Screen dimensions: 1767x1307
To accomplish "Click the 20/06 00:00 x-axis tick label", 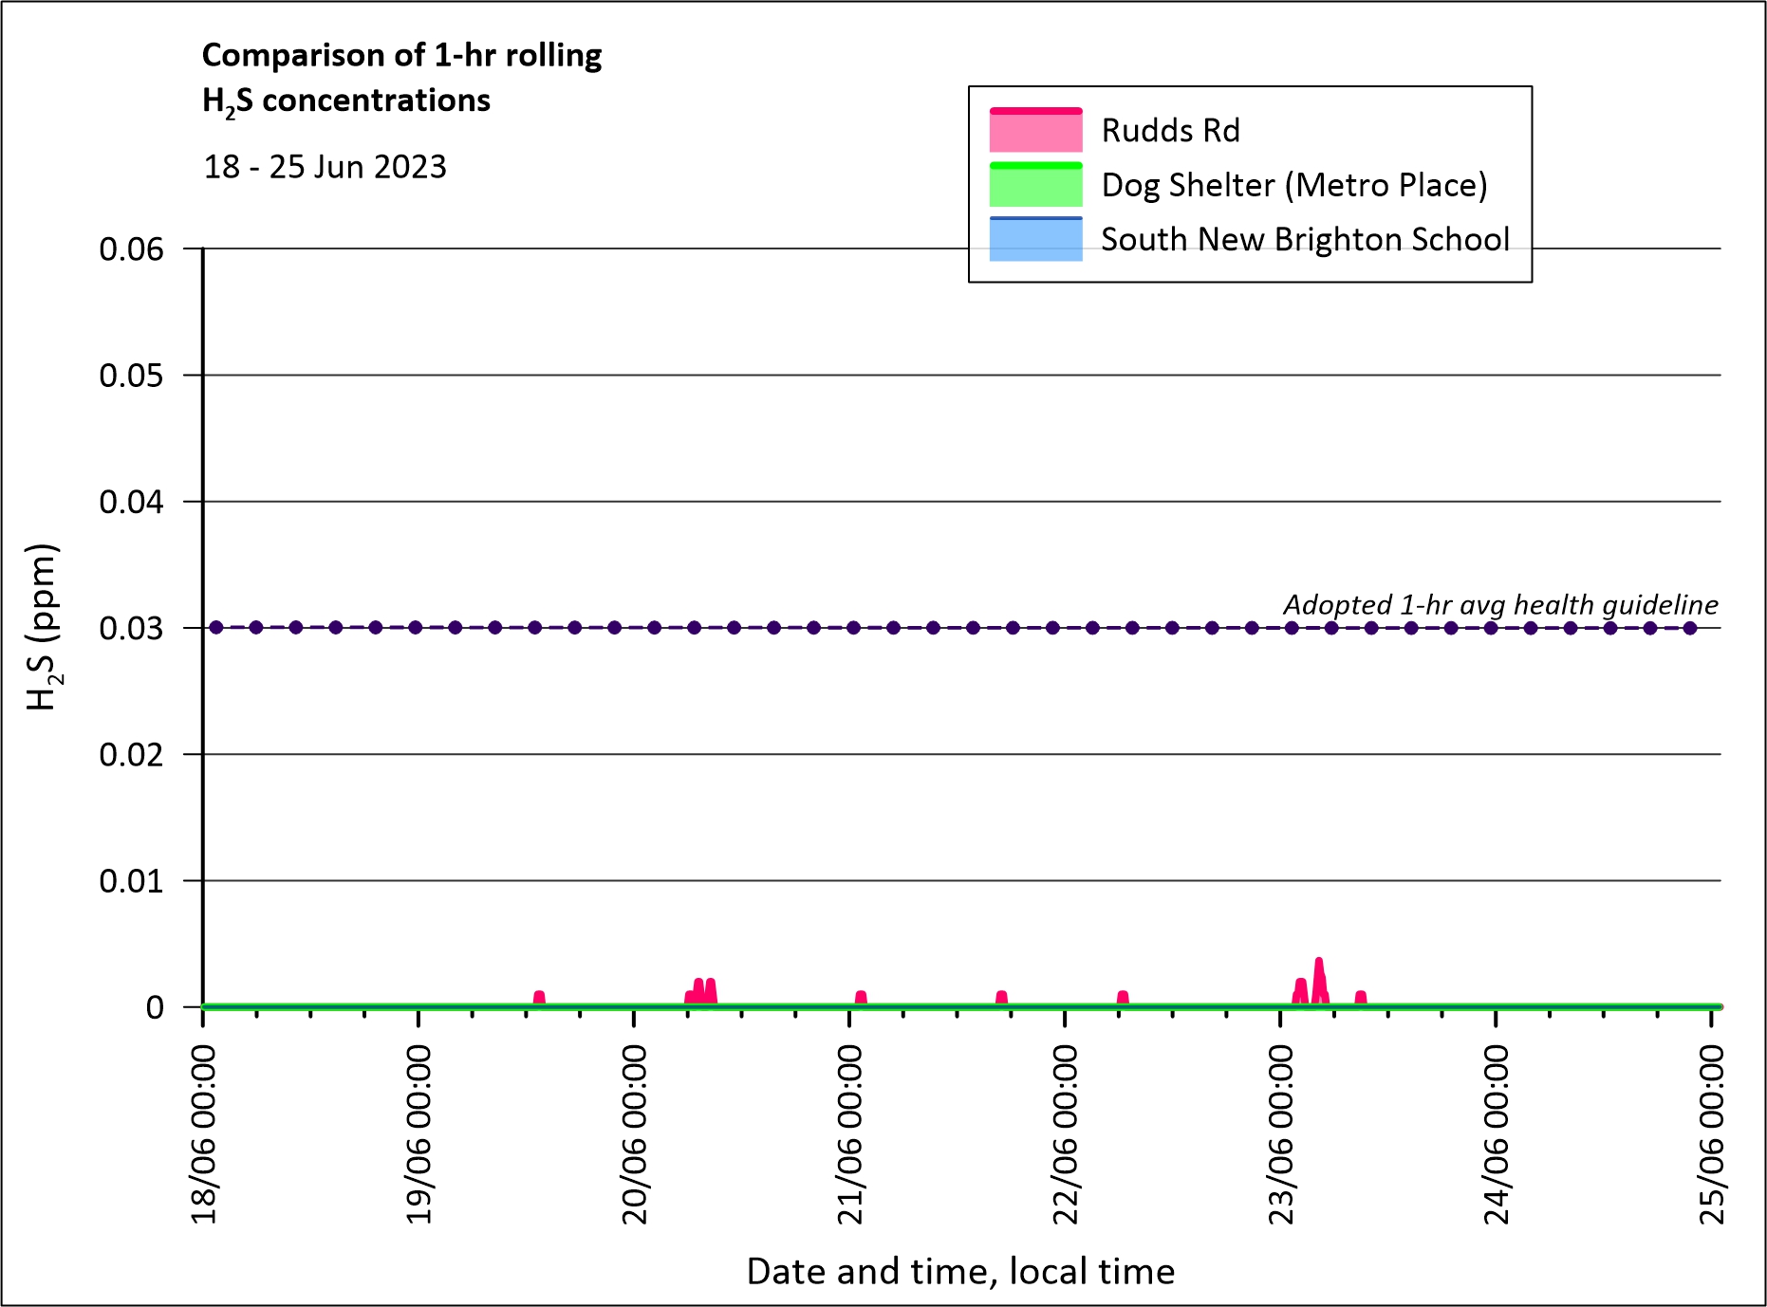I will coord(634,1134).
